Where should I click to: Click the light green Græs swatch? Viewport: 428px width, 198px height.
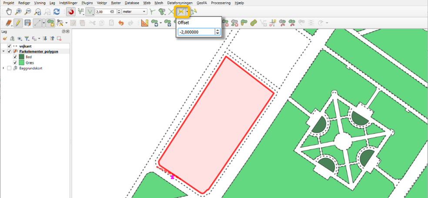(22, 63)
